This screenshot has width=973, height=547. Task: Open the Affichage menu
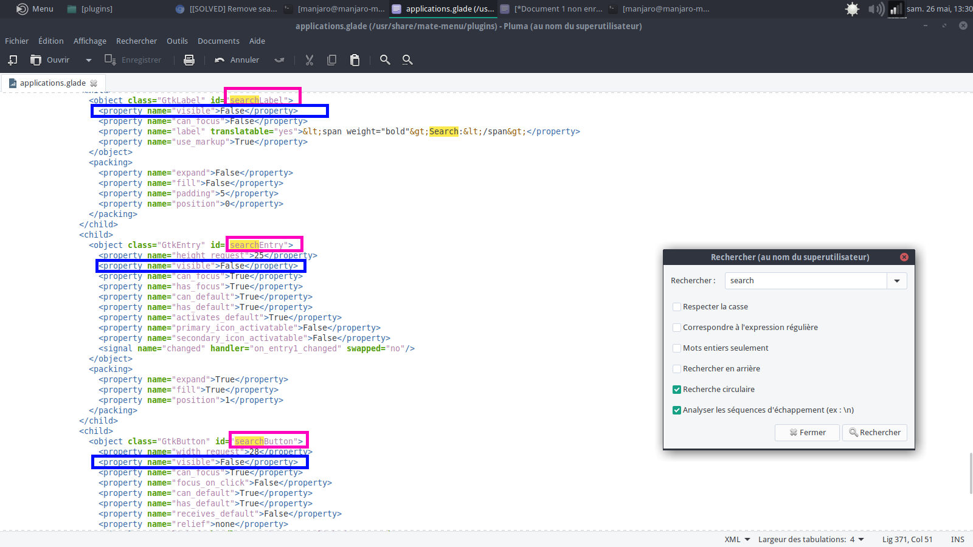[x=89, y=41]
